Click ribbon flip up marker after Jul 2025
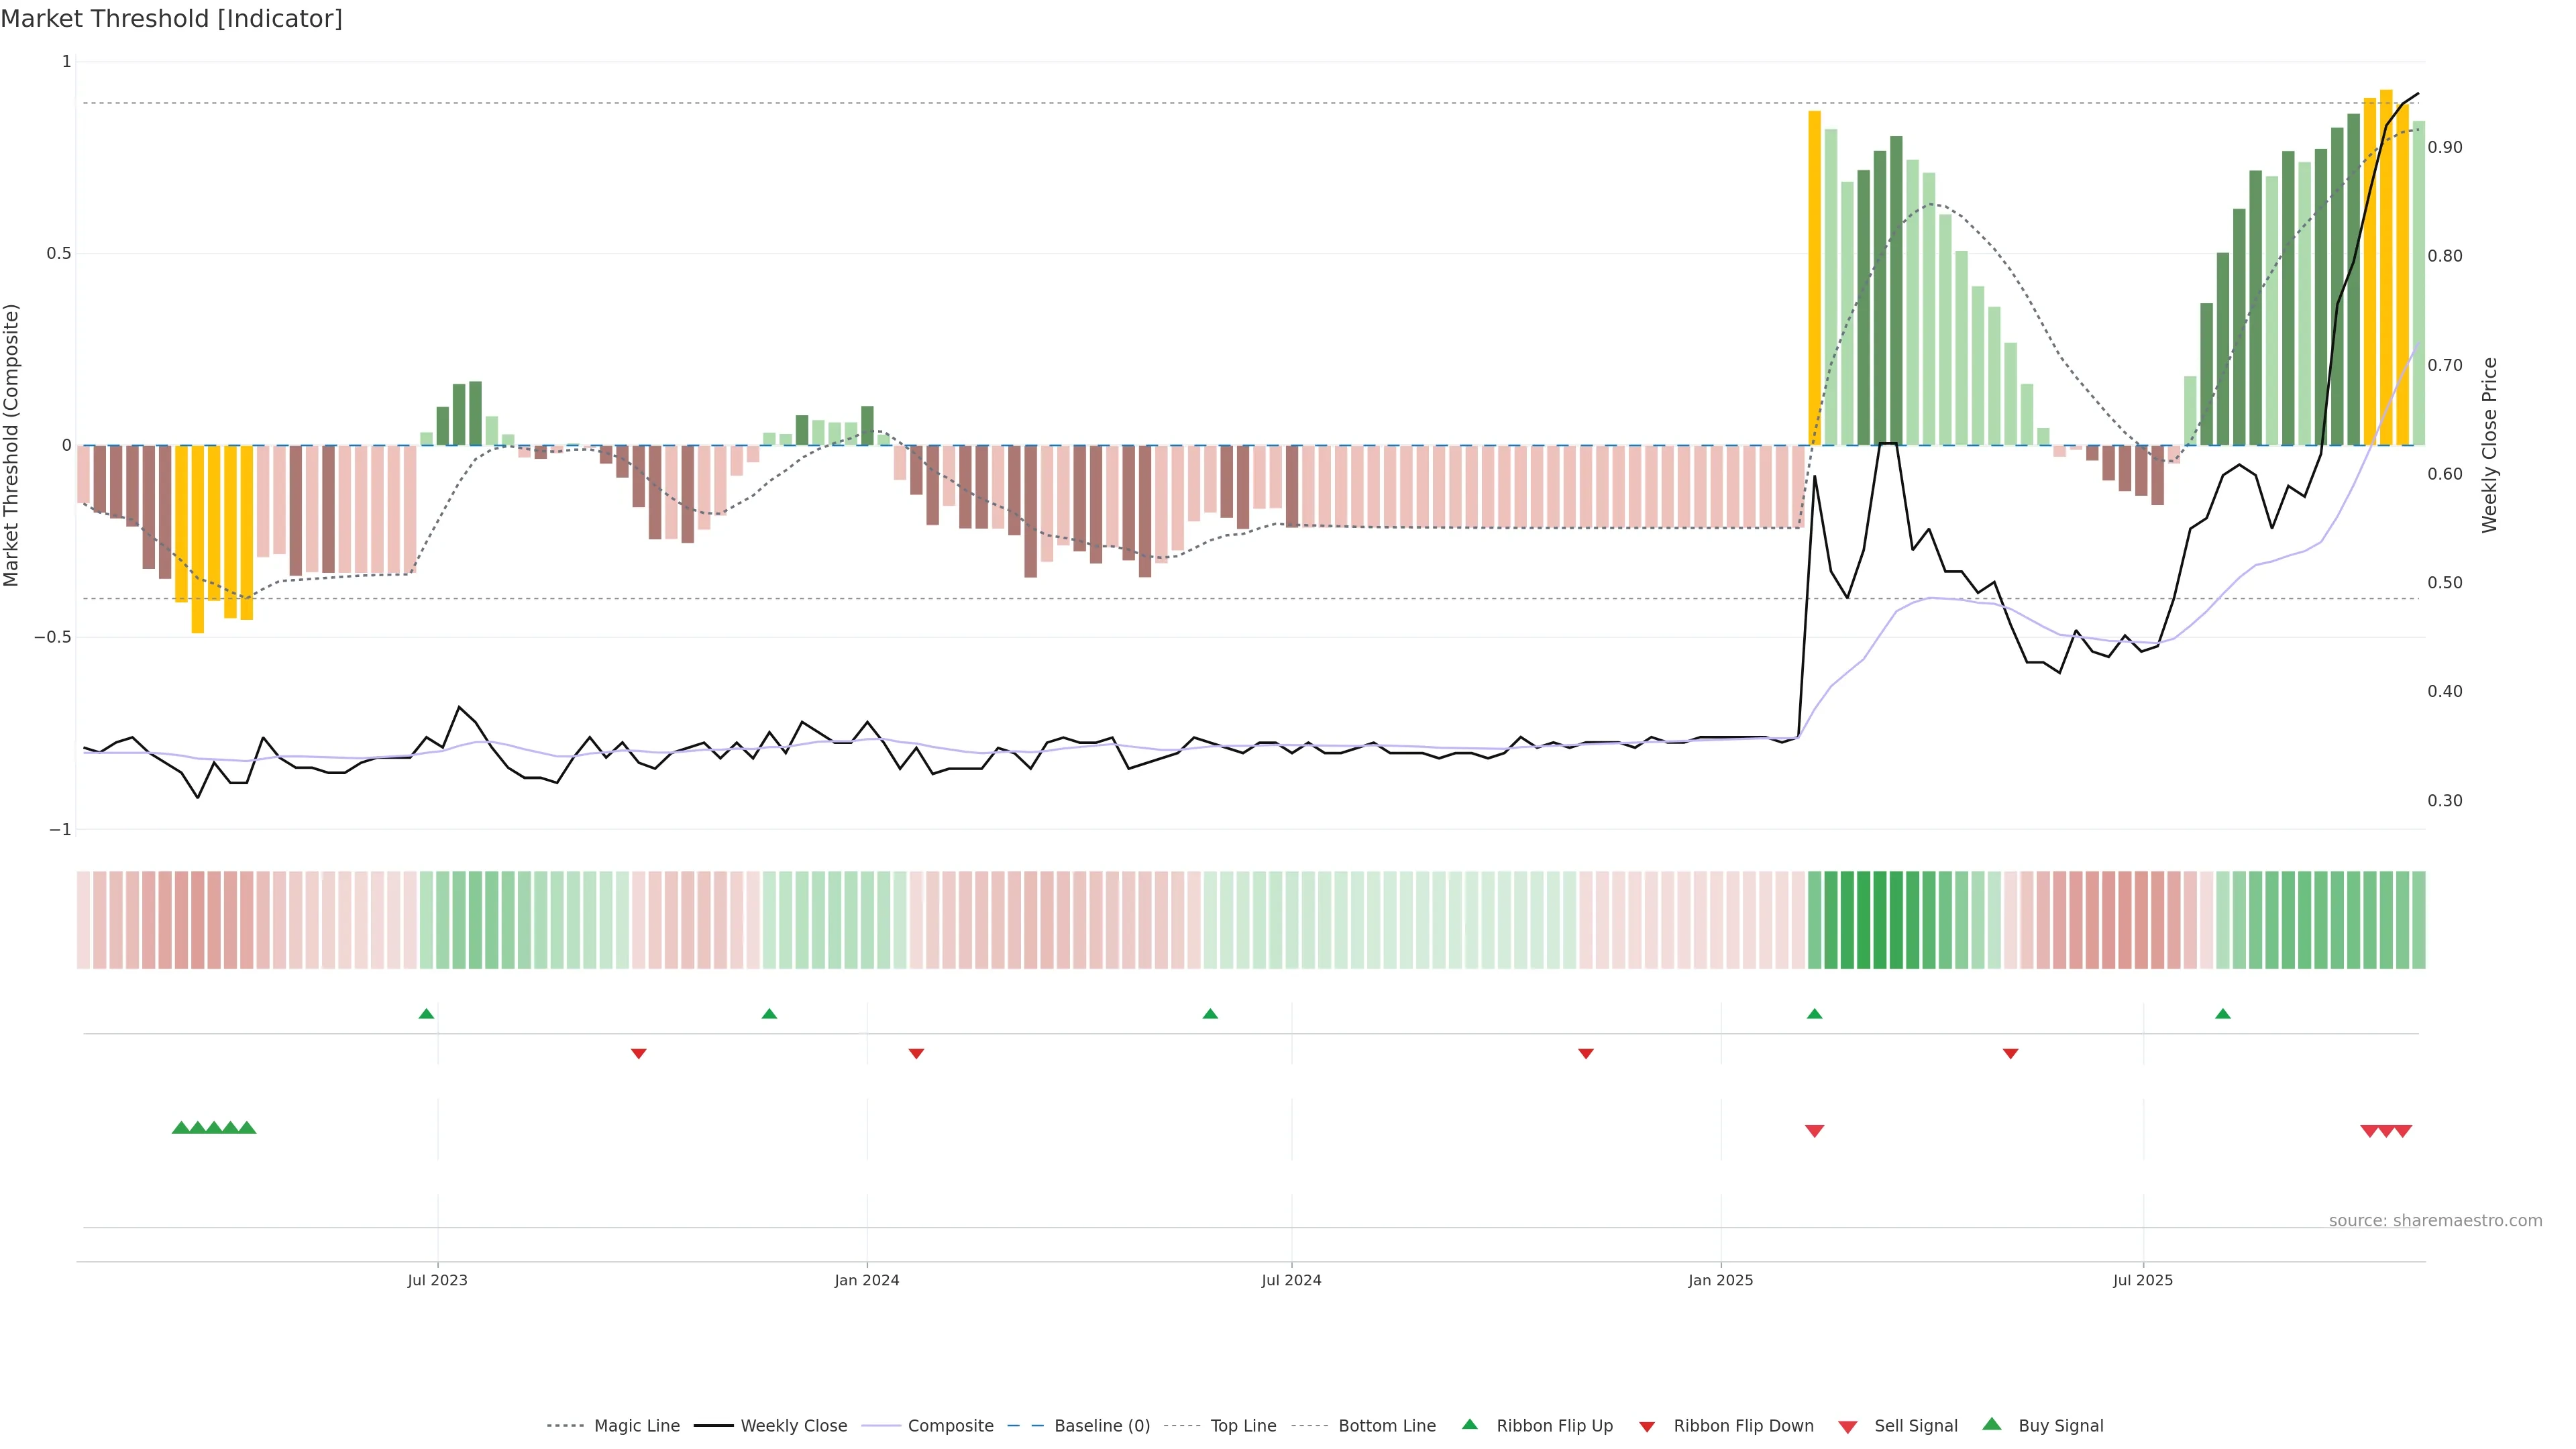This screenshot has height=1449, width=2576. click(x=2223, y=1014)
